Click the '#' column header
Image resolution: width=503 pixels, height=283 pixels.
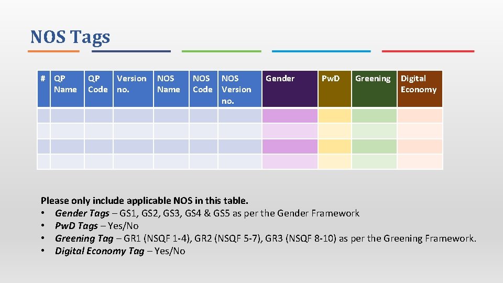point(43,89)
